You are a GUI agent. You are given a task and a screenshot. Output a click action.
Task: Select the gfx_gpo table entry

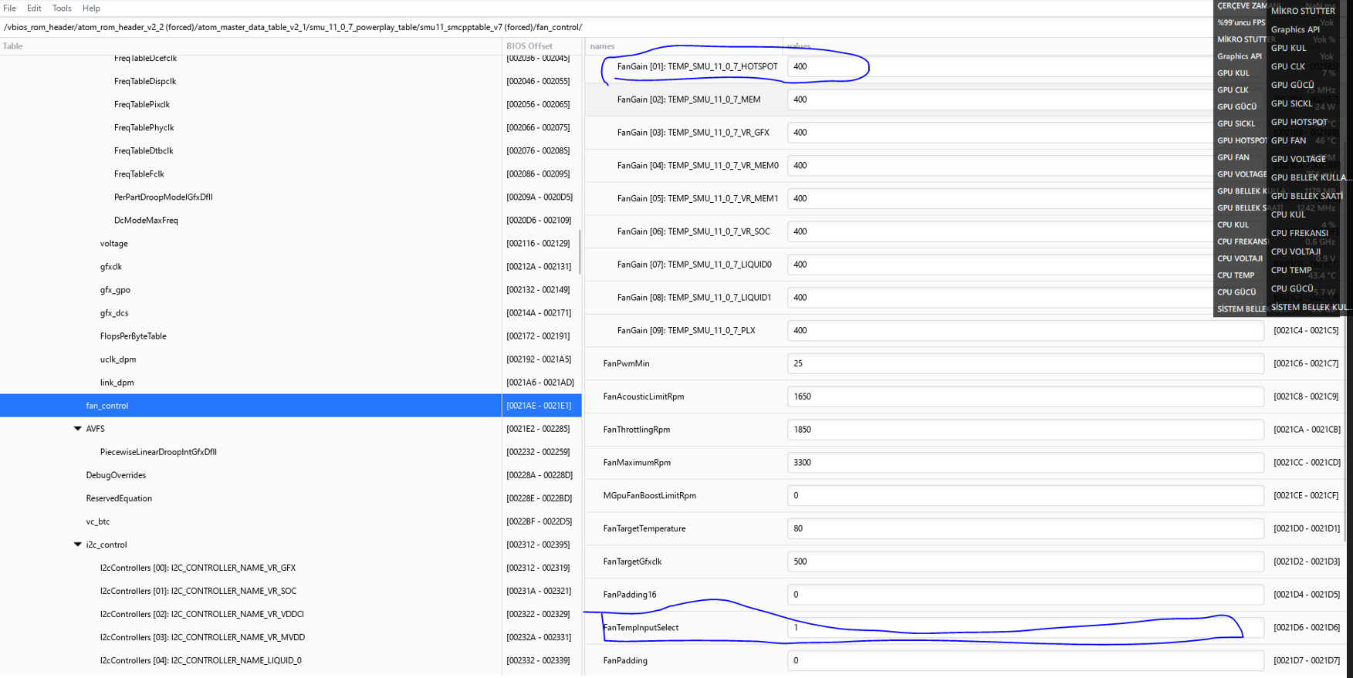click(115, 290)
